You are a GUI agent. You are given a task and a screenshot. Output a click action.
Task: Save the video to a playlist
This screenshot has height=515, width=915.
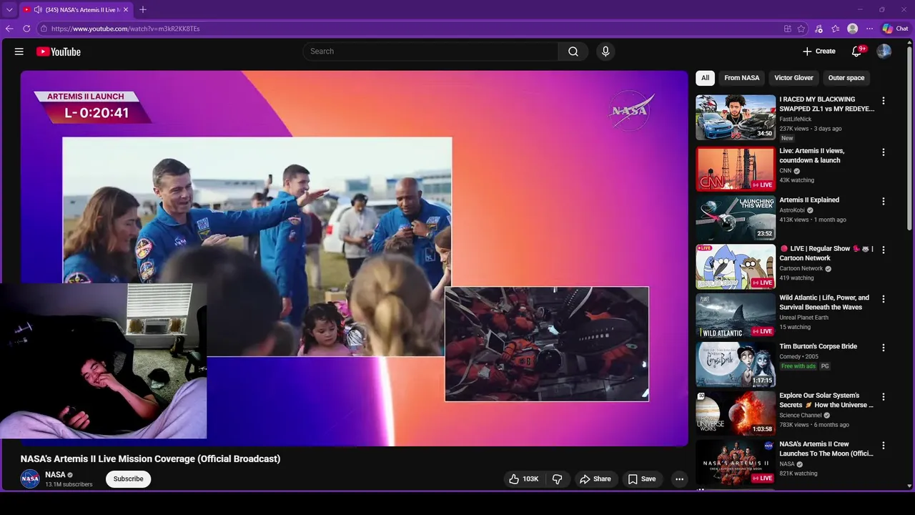click(x=642, y=479)
